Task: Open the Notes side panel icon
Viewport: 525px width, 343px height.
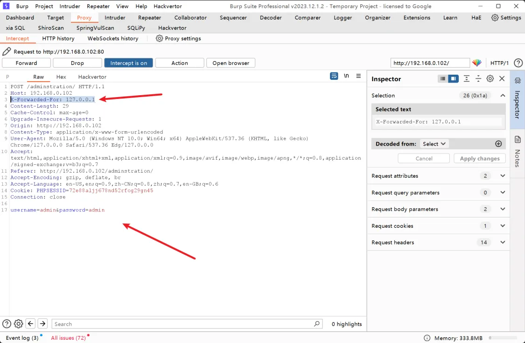Action: pos(518,140)
